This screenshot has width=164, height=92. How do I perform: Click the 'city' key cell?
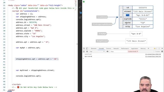pyautogui.click(x=128, y=26)
